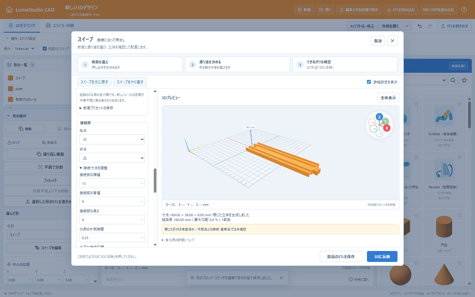The height and width of the screenshot is (297, 475).
Task: Click the 全体表示 fit view button
Action: coord(388,98)
